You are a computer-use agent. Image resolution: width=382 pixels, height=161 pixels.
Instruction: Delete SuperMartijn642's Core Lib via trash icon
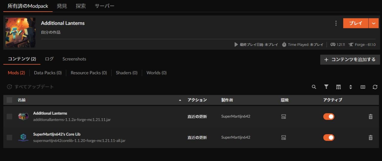coord(371,137)
